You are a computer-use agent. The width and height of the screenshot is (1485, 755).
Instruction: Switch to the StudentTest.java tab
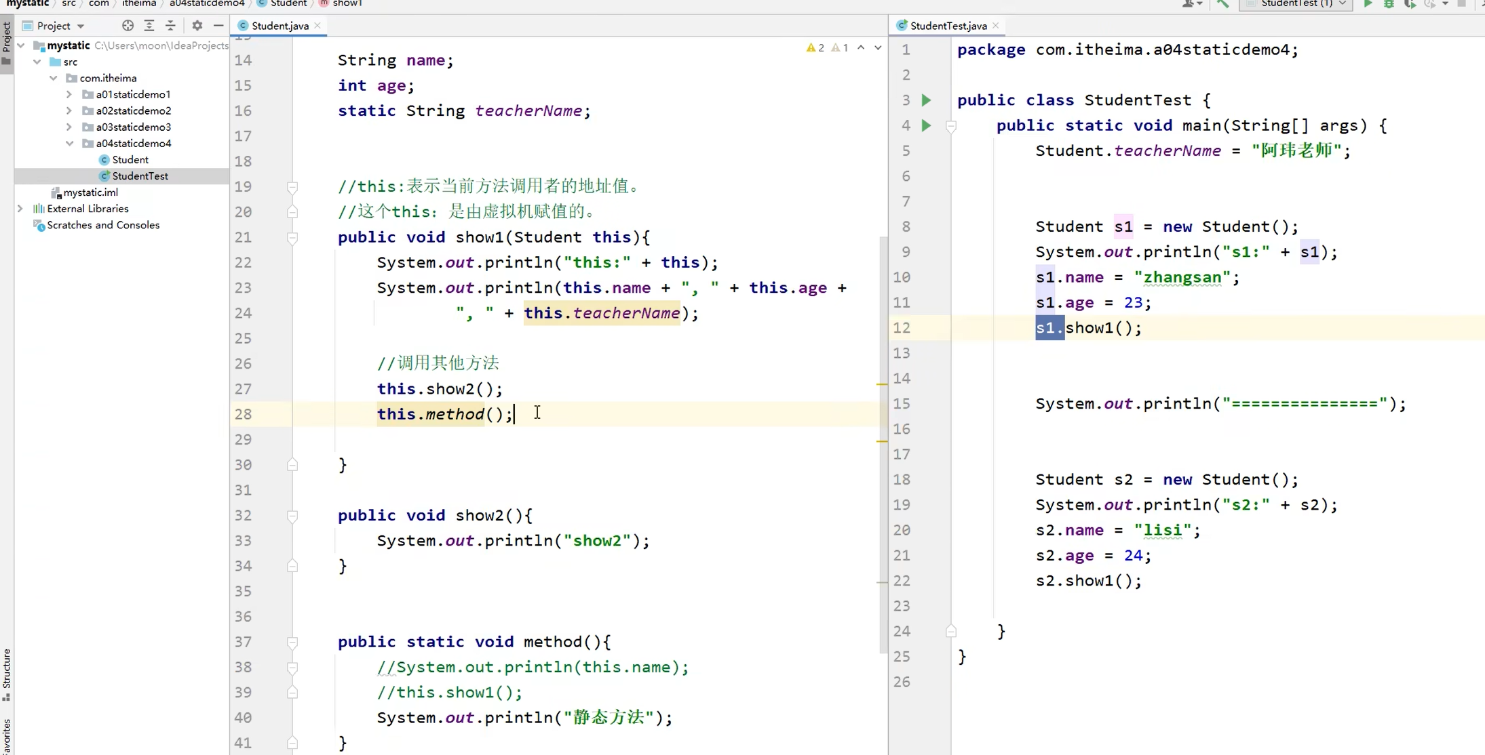(x=948, y=26)
